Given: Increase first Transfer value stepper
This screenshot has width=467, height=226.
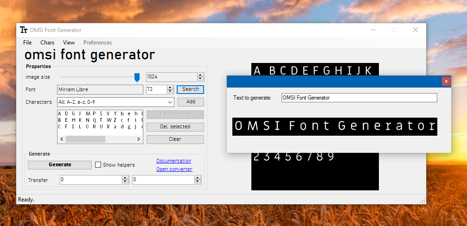Looking at the screenshot, I should pyautogui.click(x=125, y=177).
